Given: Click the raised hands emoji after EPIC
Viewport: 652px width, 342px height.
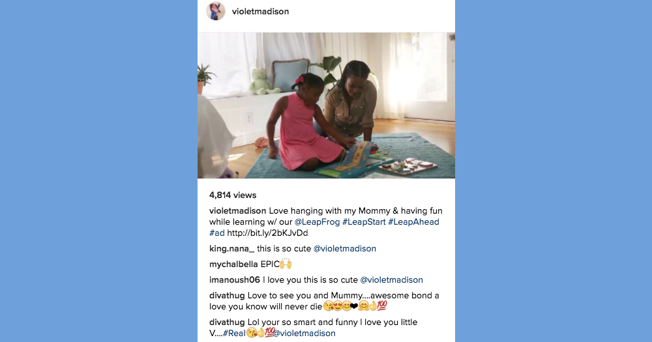Looking at the screenshot, I should click(x=286, y=264).
